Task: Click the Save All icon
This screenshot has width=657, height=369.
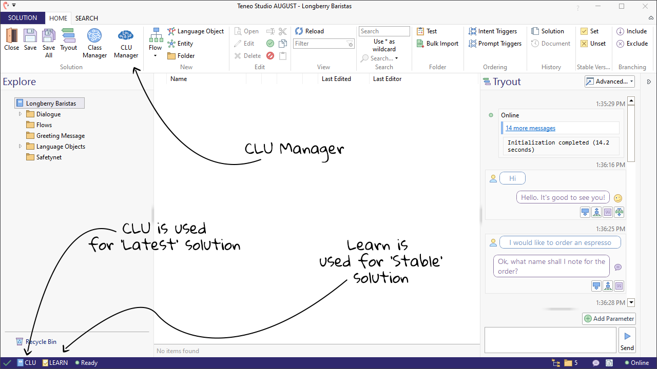Action: (x=49, y=35)
